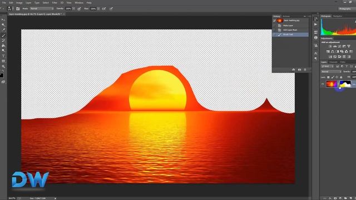Select the Eyedropper tool
Viewport: 356px width, 200px height.
pos(3,30)
